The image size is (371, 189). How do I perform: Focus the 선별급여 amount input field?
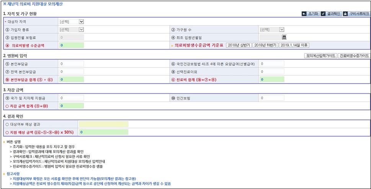pos(272,64)
